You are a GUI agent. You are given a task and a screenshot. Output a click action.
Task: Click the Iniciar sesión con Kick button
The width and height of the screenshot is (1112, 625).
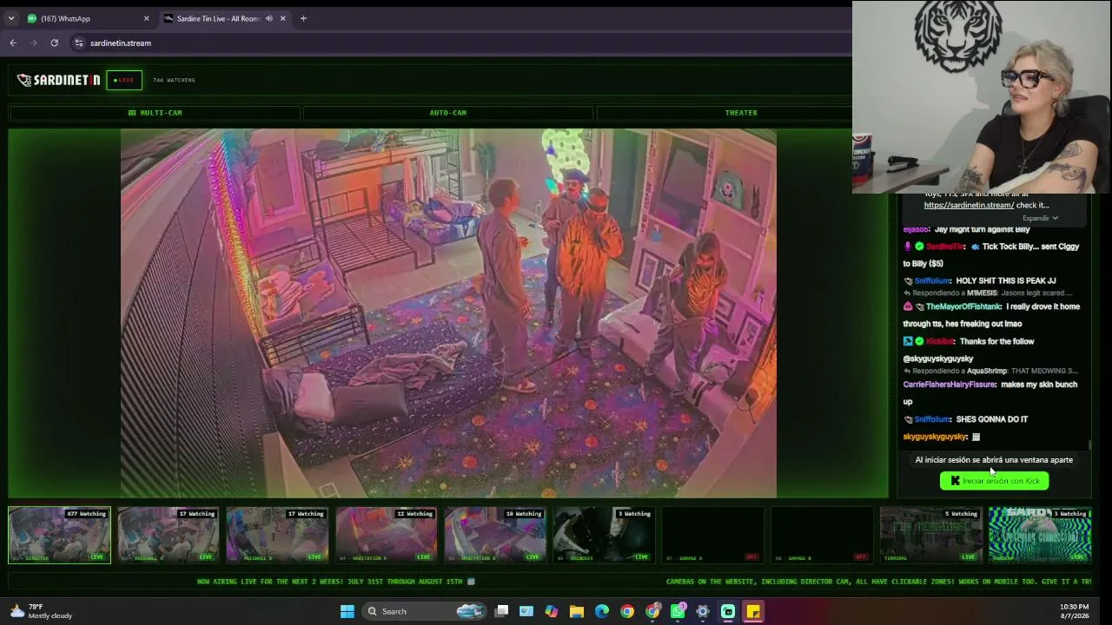coord(995,481)
